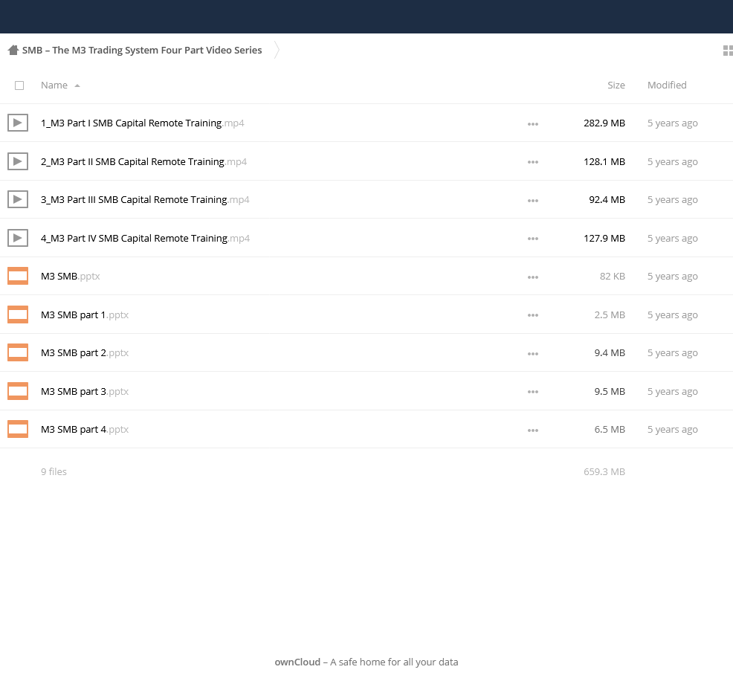
Task: Click the 9.5 MB size value
Action: [x=610, y=391]
